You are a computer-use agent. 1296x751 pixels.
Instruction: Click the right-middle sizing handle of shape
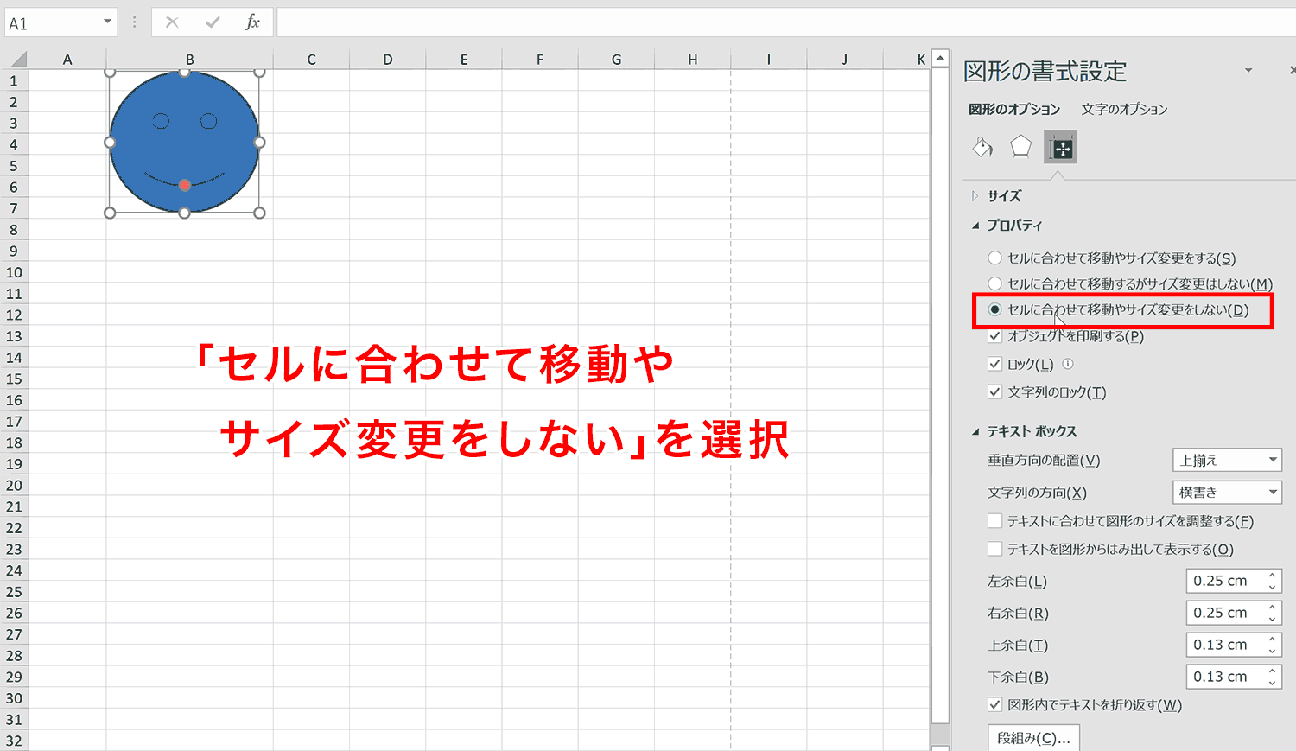tap(259, 143)
